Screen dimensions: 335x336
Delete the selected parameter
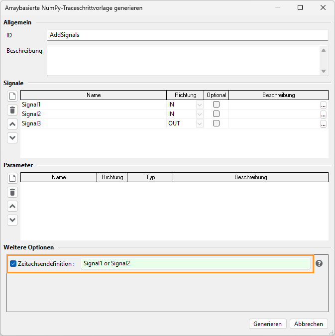tap(12, 192)
